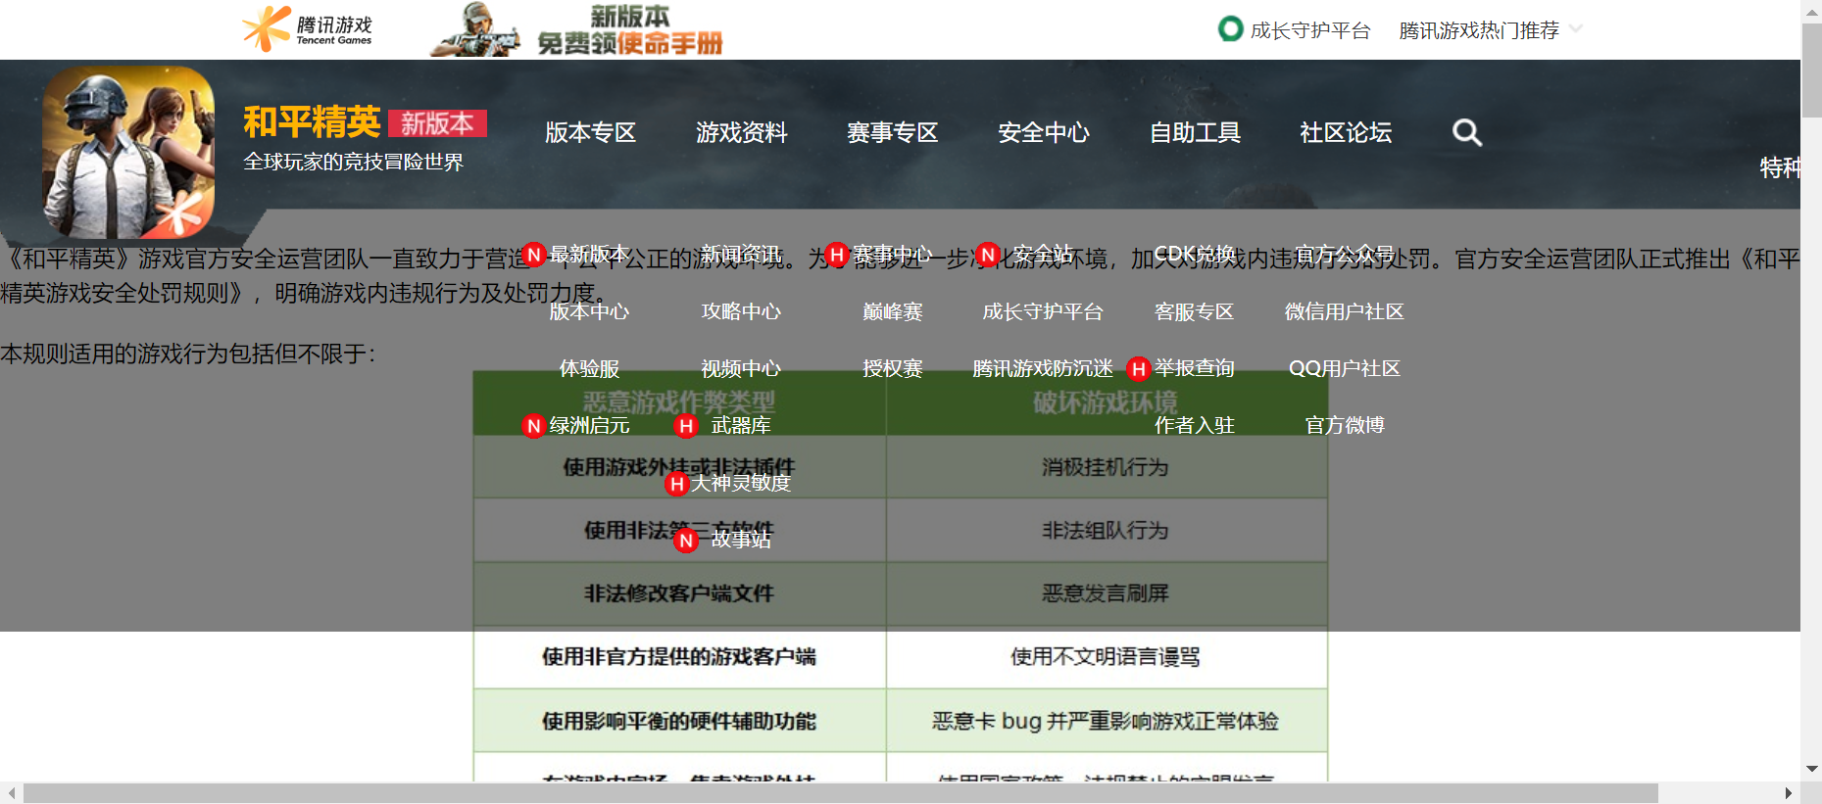Open the 体验服 link
Viewport: 1822px width, 804px height.
coord(589,368)
